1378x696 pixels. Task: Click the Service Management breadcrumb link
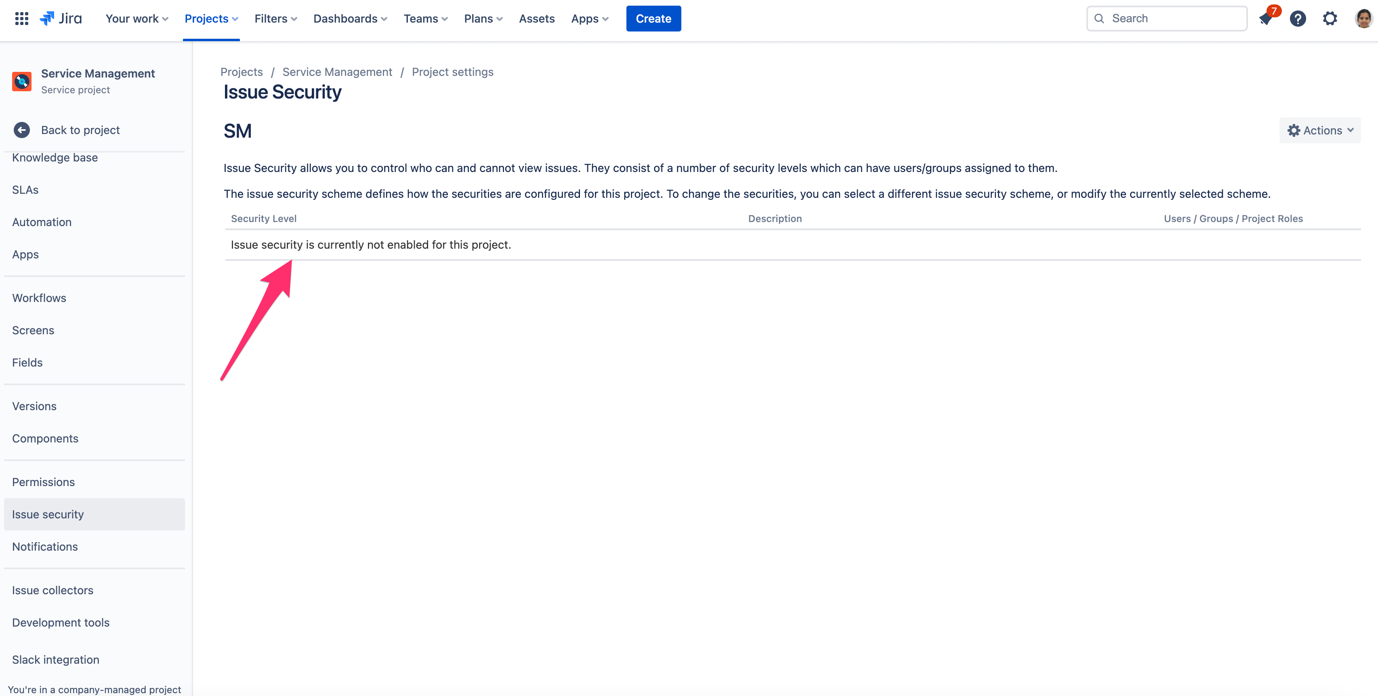tap(337, 71)
